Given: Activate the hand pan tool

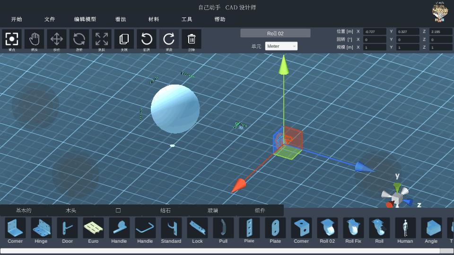Looking at the screenshot, I should [34, 39].
